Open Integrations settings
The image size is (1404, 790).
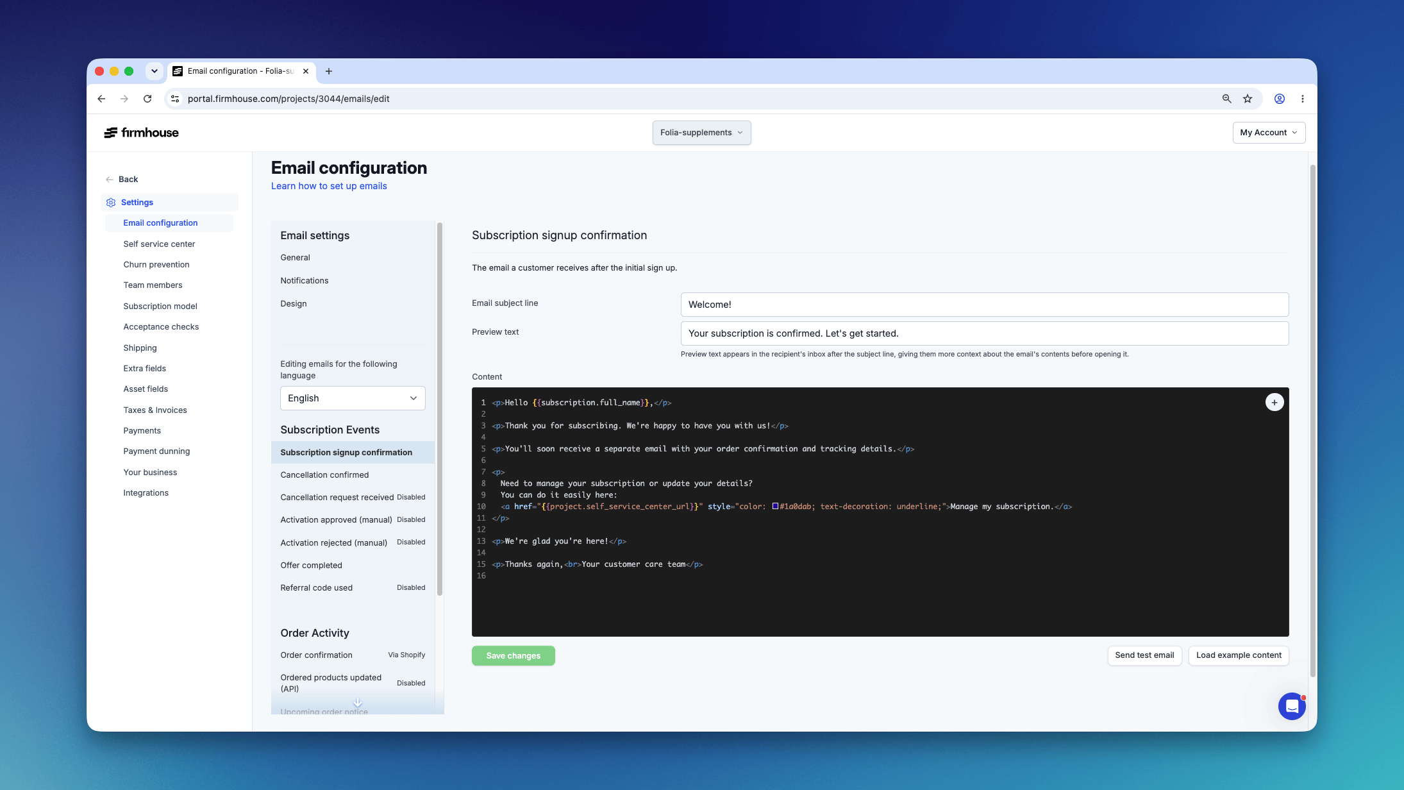click(146, 493)
